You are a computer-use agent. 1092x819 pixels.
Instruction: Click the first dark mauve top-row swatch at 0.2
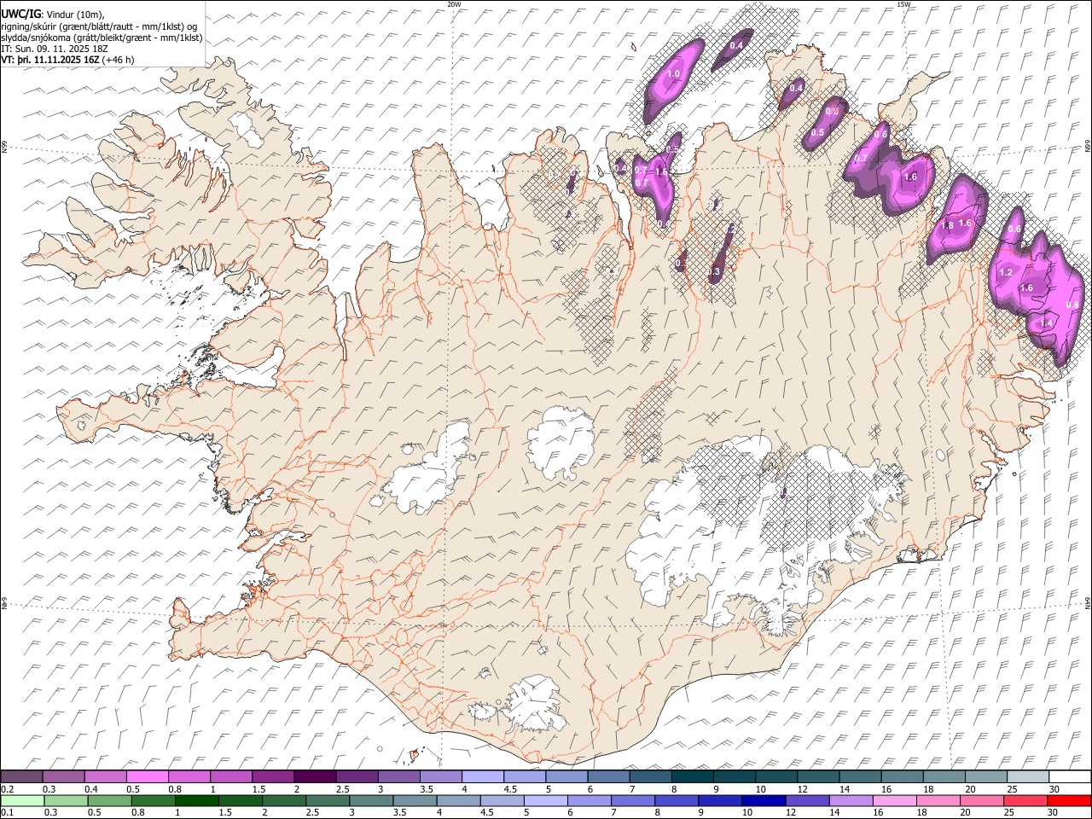pyautogui.click(x=21, y=777)
